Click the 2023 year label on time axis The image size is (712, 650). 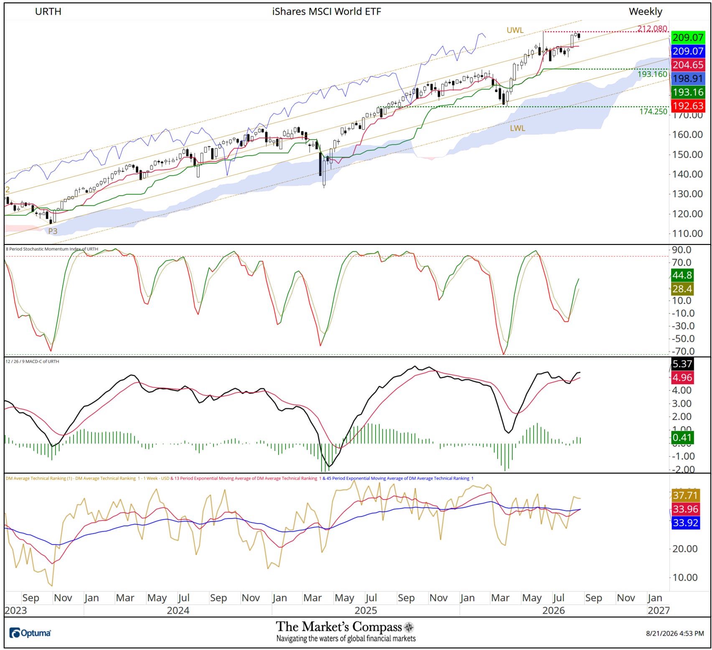(x=15, y=611)
